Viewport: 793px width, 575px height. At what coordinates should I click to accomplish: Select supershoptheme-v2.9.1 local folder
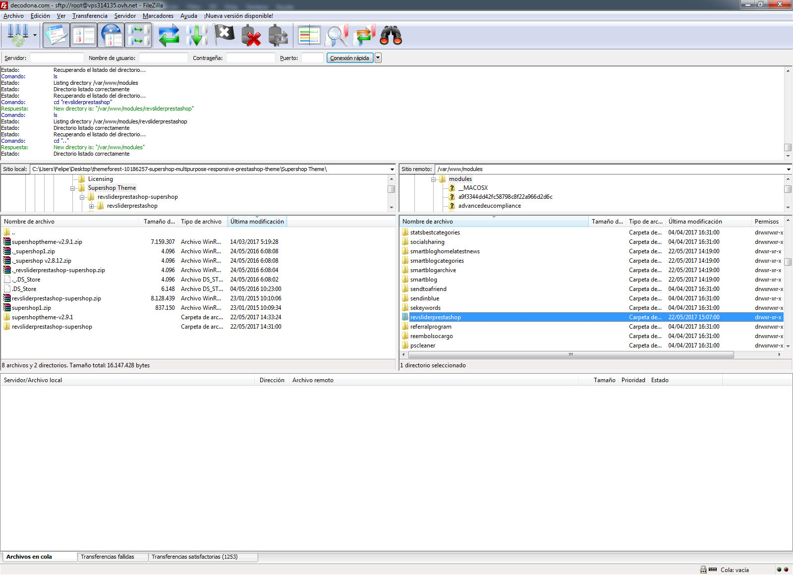tap(42, 317)
